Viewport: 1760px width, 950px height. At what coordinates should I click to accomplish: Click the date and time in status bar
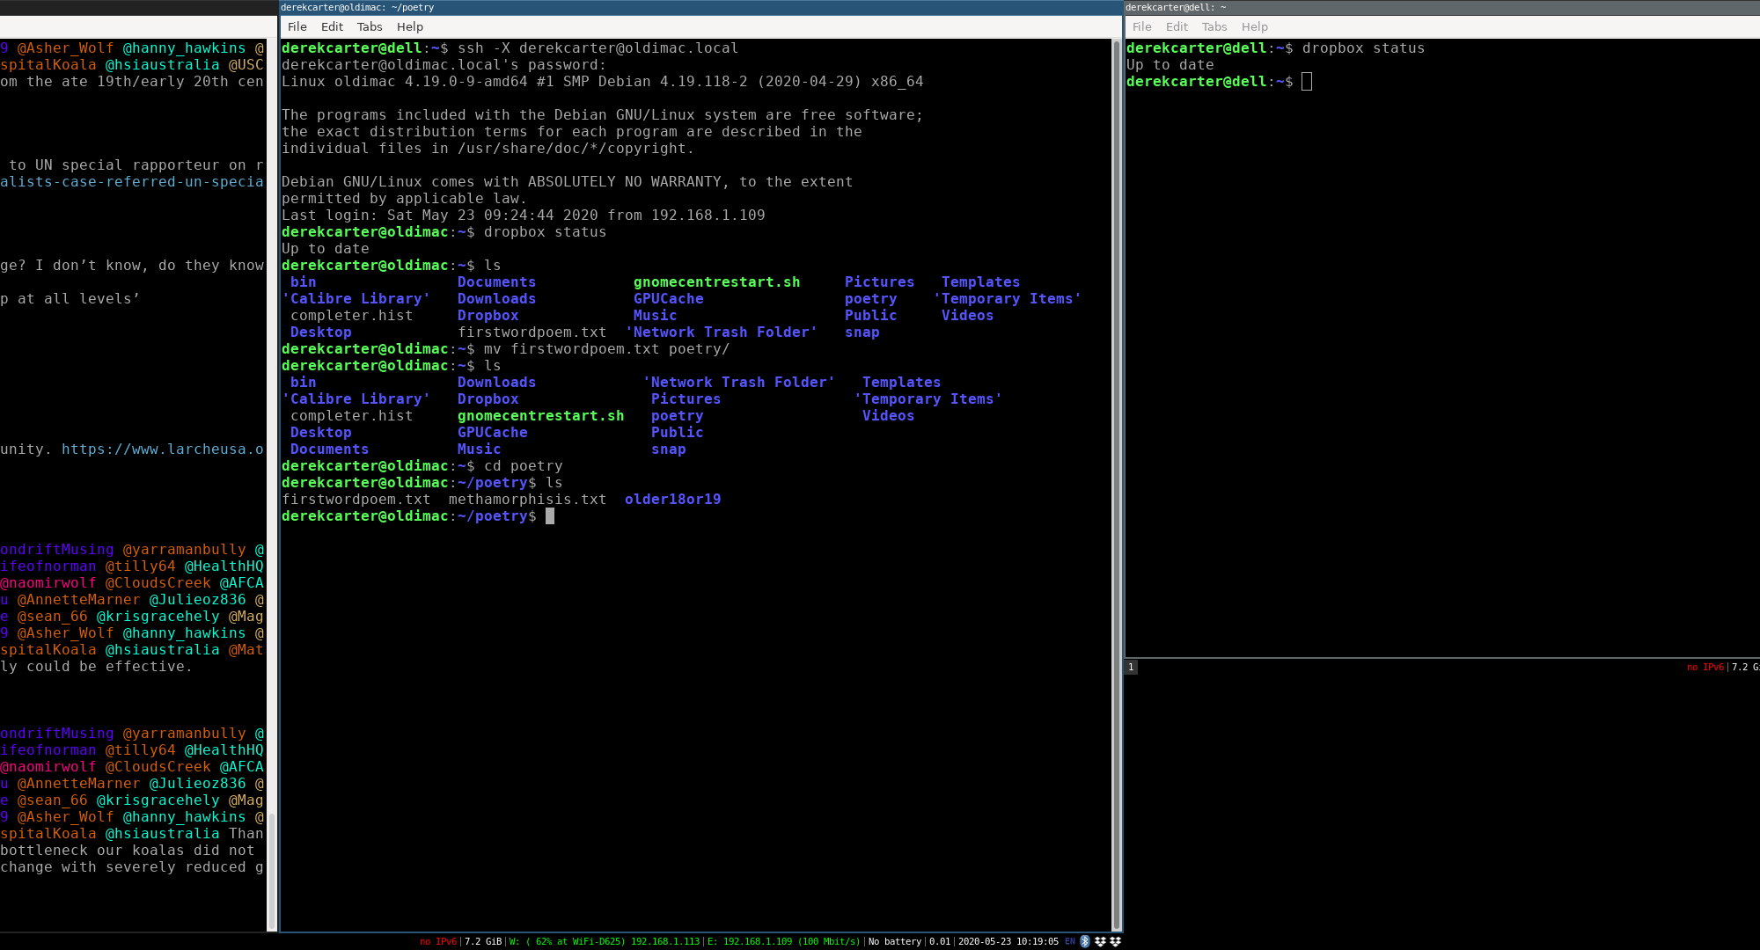coord(1008,941)
